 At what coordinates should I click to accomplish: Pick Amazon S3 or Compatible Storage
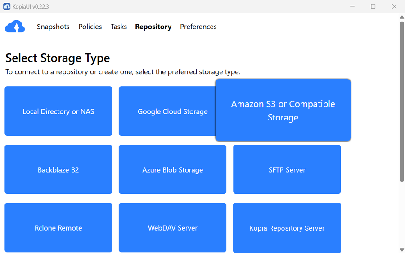pyautogui.click(x=283, y=111)
